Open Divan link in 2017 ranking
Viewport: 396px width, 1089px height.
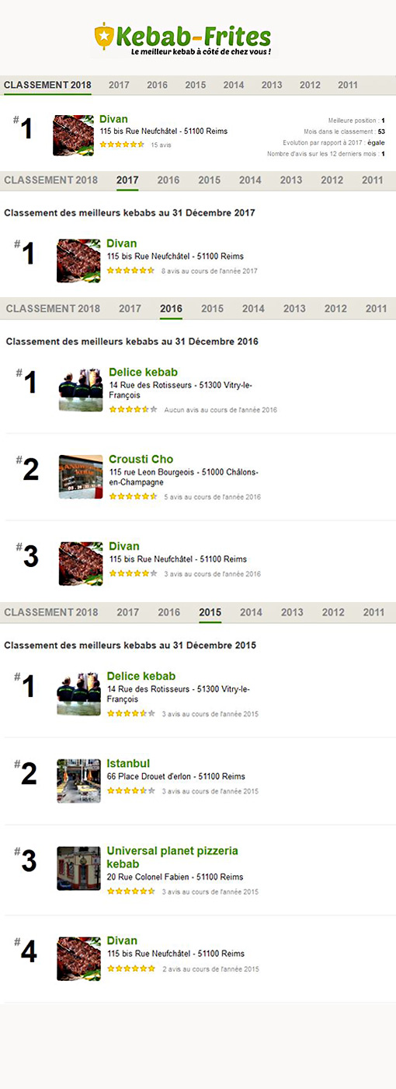[121, 243]
